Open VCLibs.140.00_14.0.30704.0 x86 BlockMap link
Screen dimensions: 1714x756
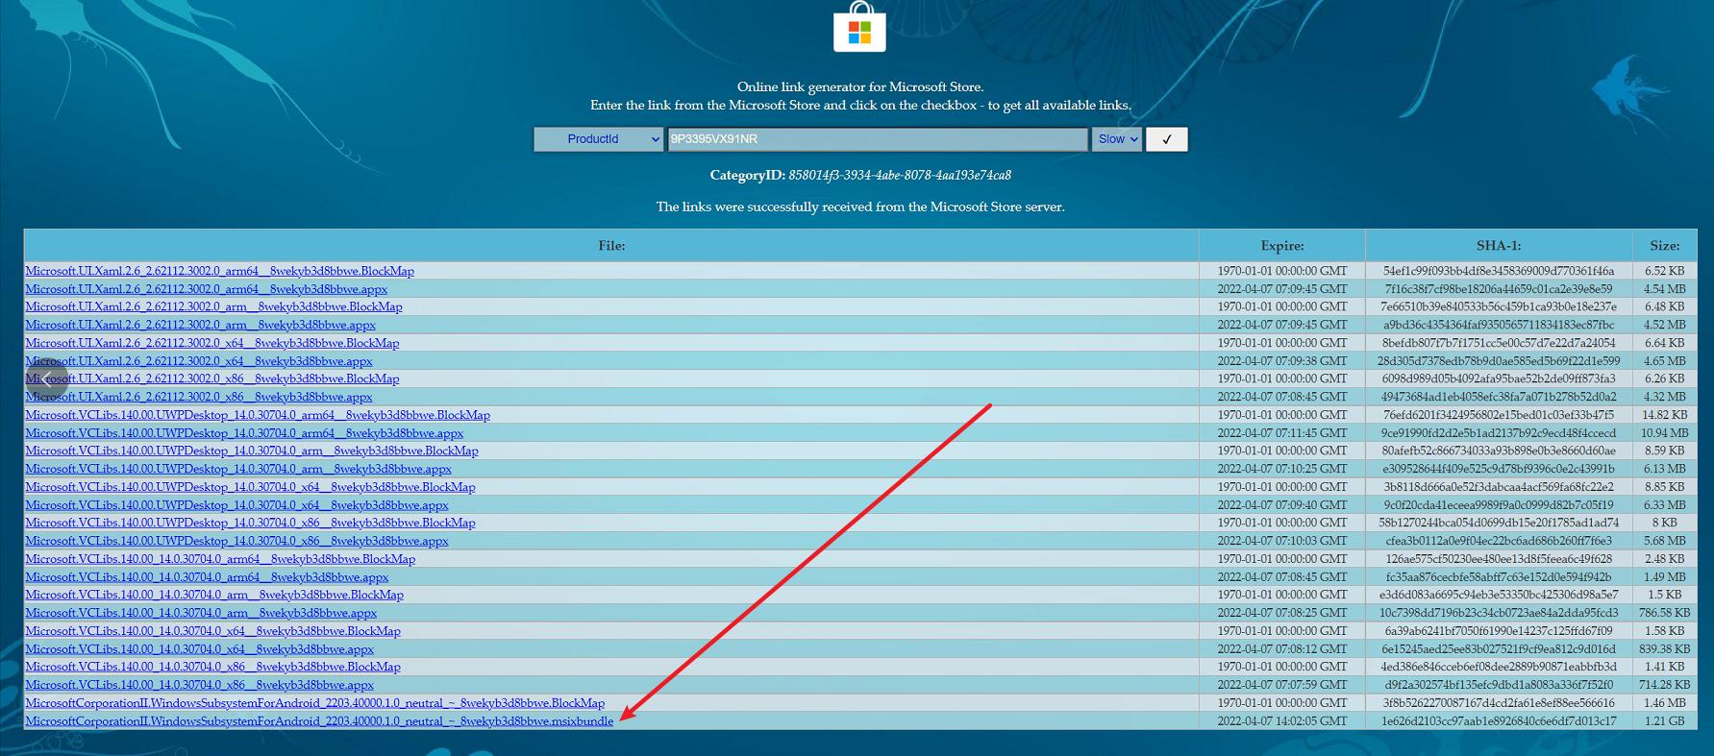pos(212,668)
